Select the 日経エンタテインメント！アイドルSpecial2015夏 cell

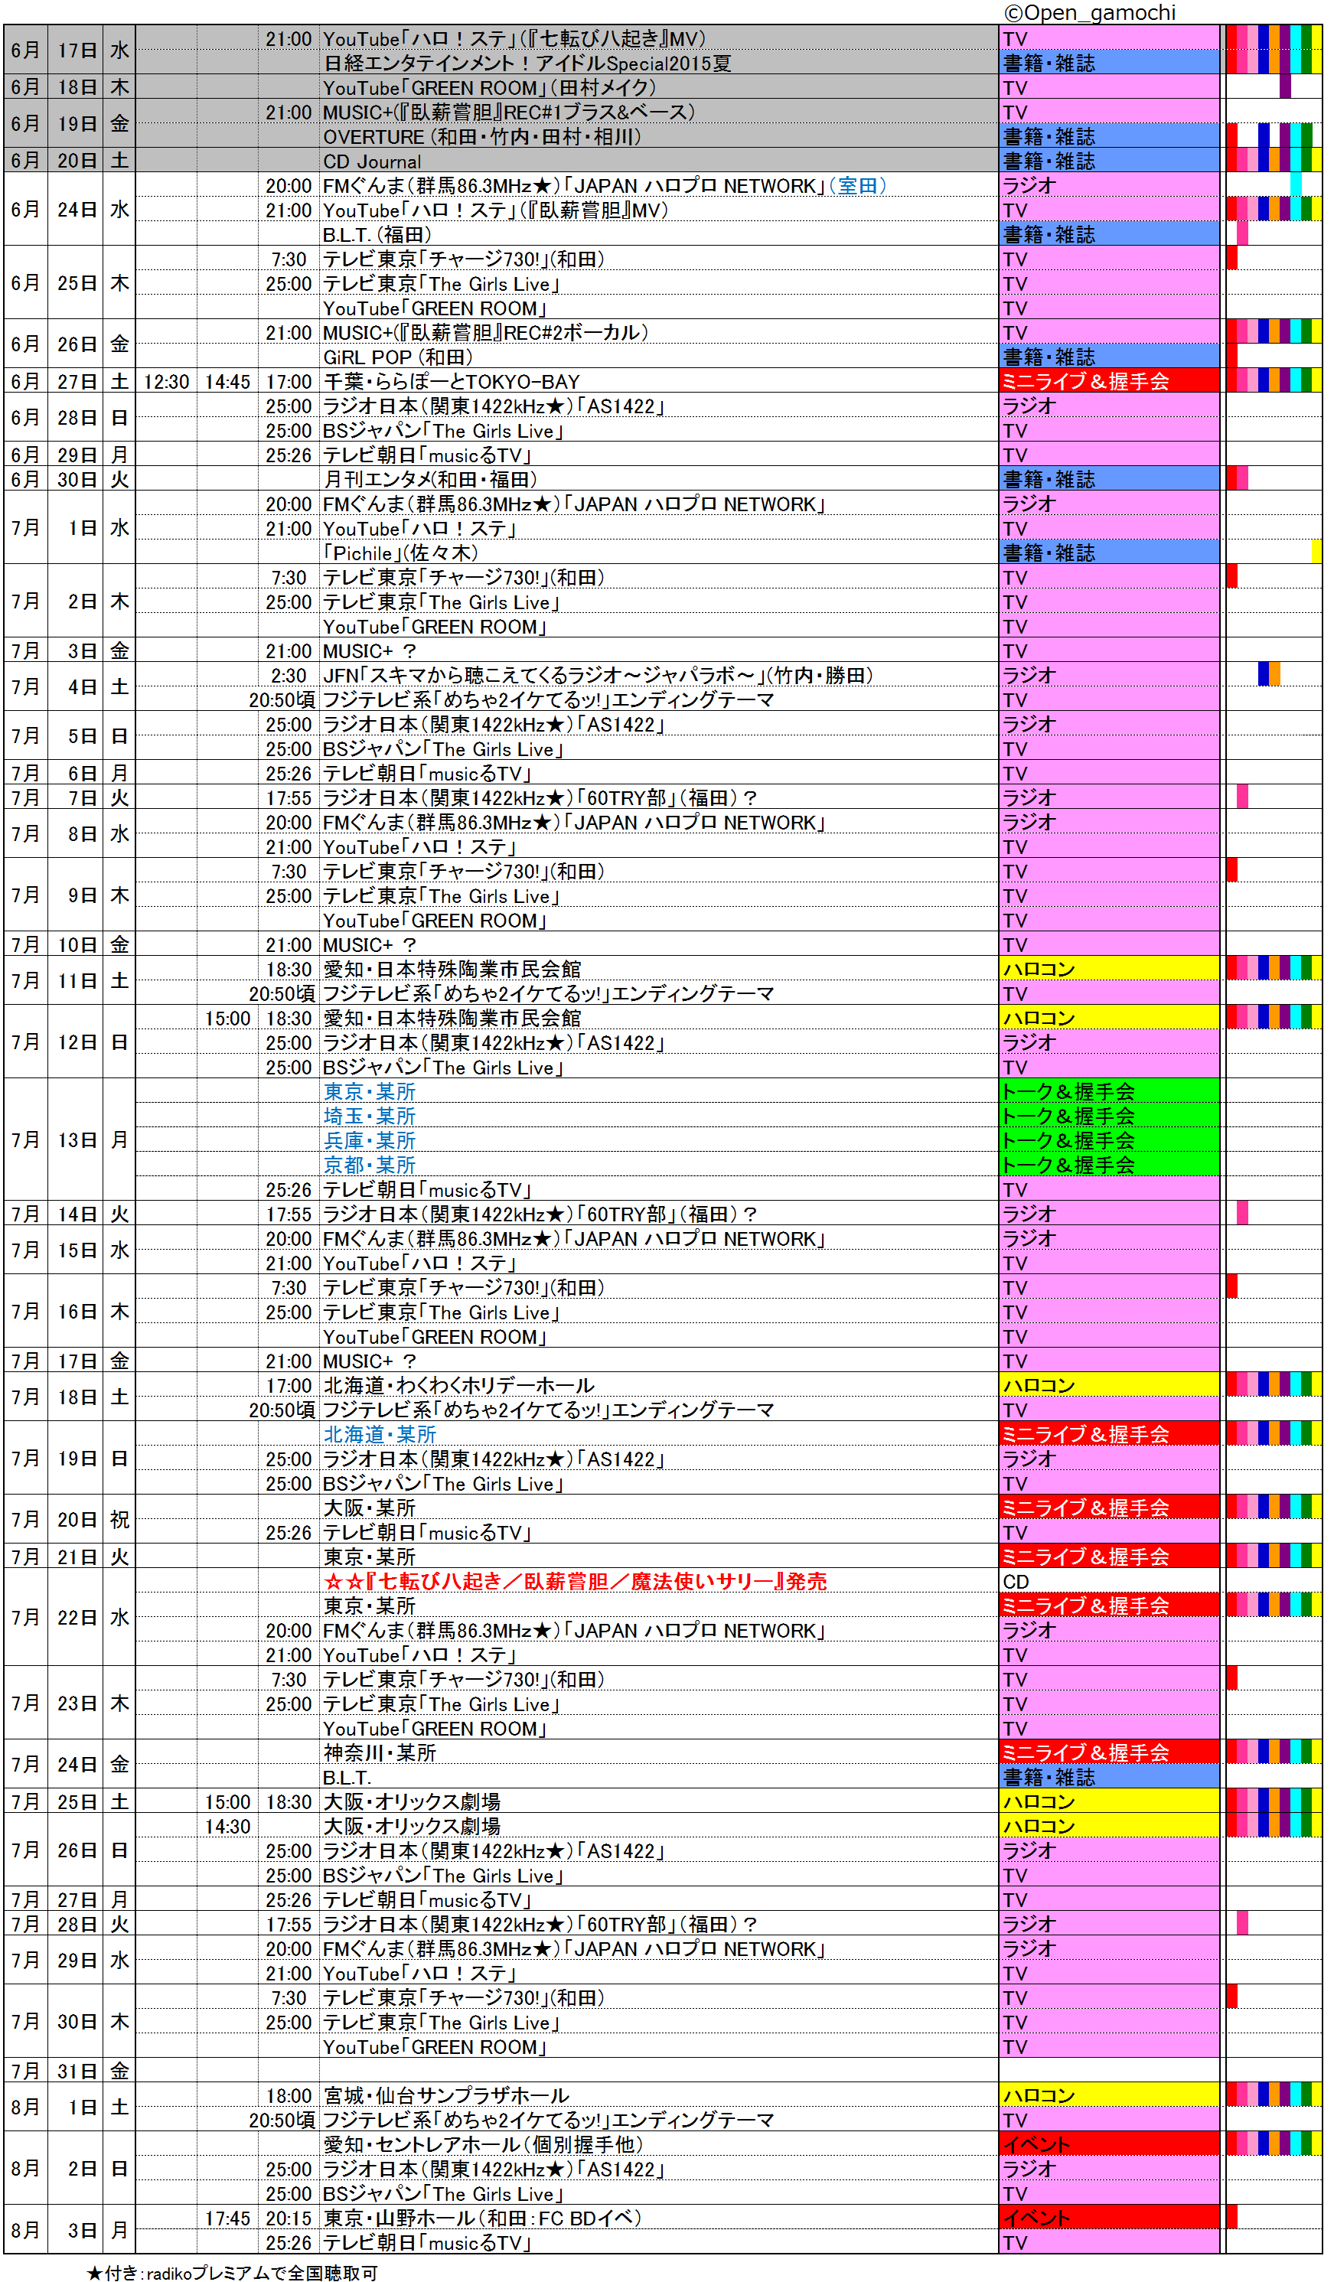pyautogui.click(x=659, y=64)
